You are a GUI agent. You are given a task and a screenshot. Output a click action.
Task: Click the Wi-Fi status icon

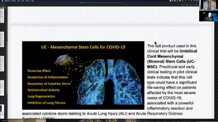191,1
